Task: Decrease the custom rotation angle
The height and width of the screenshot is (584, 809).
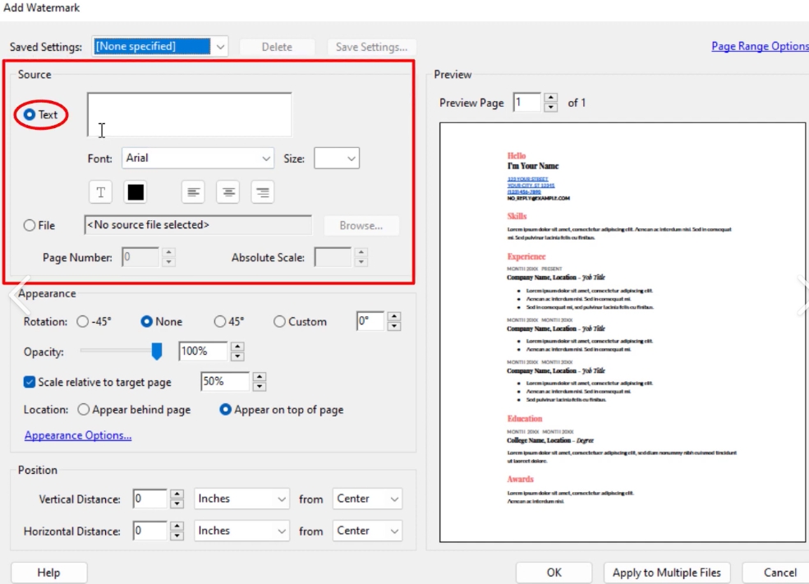Action: pyautogui.click(x=394, y=326)
